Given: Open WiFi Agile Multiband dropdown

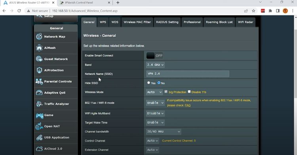Looking at the screenshot, I should click(x=155, y=113).
